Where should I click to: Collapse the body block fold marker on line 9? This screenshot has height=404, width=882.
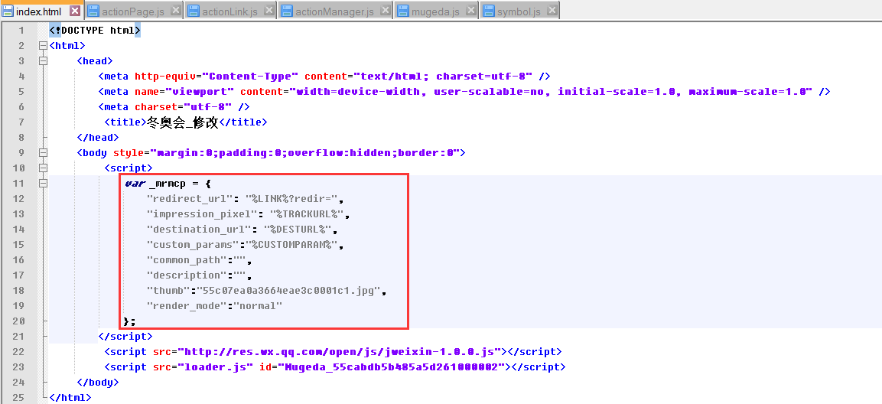coord(43,153)
